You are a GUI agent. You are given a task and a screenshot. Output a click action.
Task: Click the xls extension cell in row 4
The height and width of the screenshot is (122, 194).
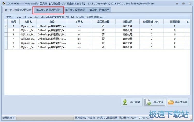click(x=79, y=39)
